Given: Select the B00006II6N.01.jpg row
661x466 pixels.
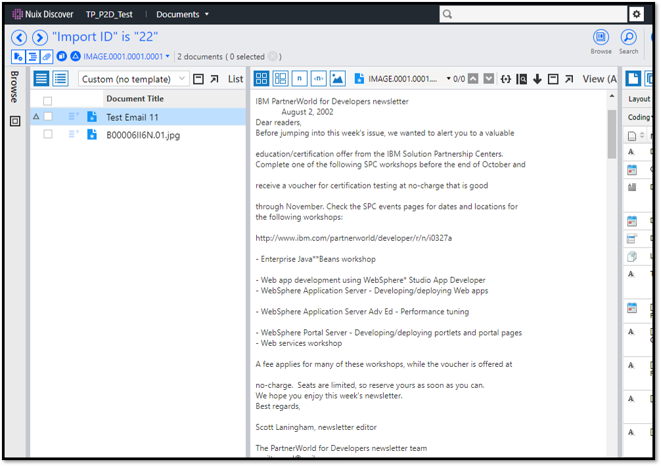Looking at the screenshot, I should [x=138, y=135].
